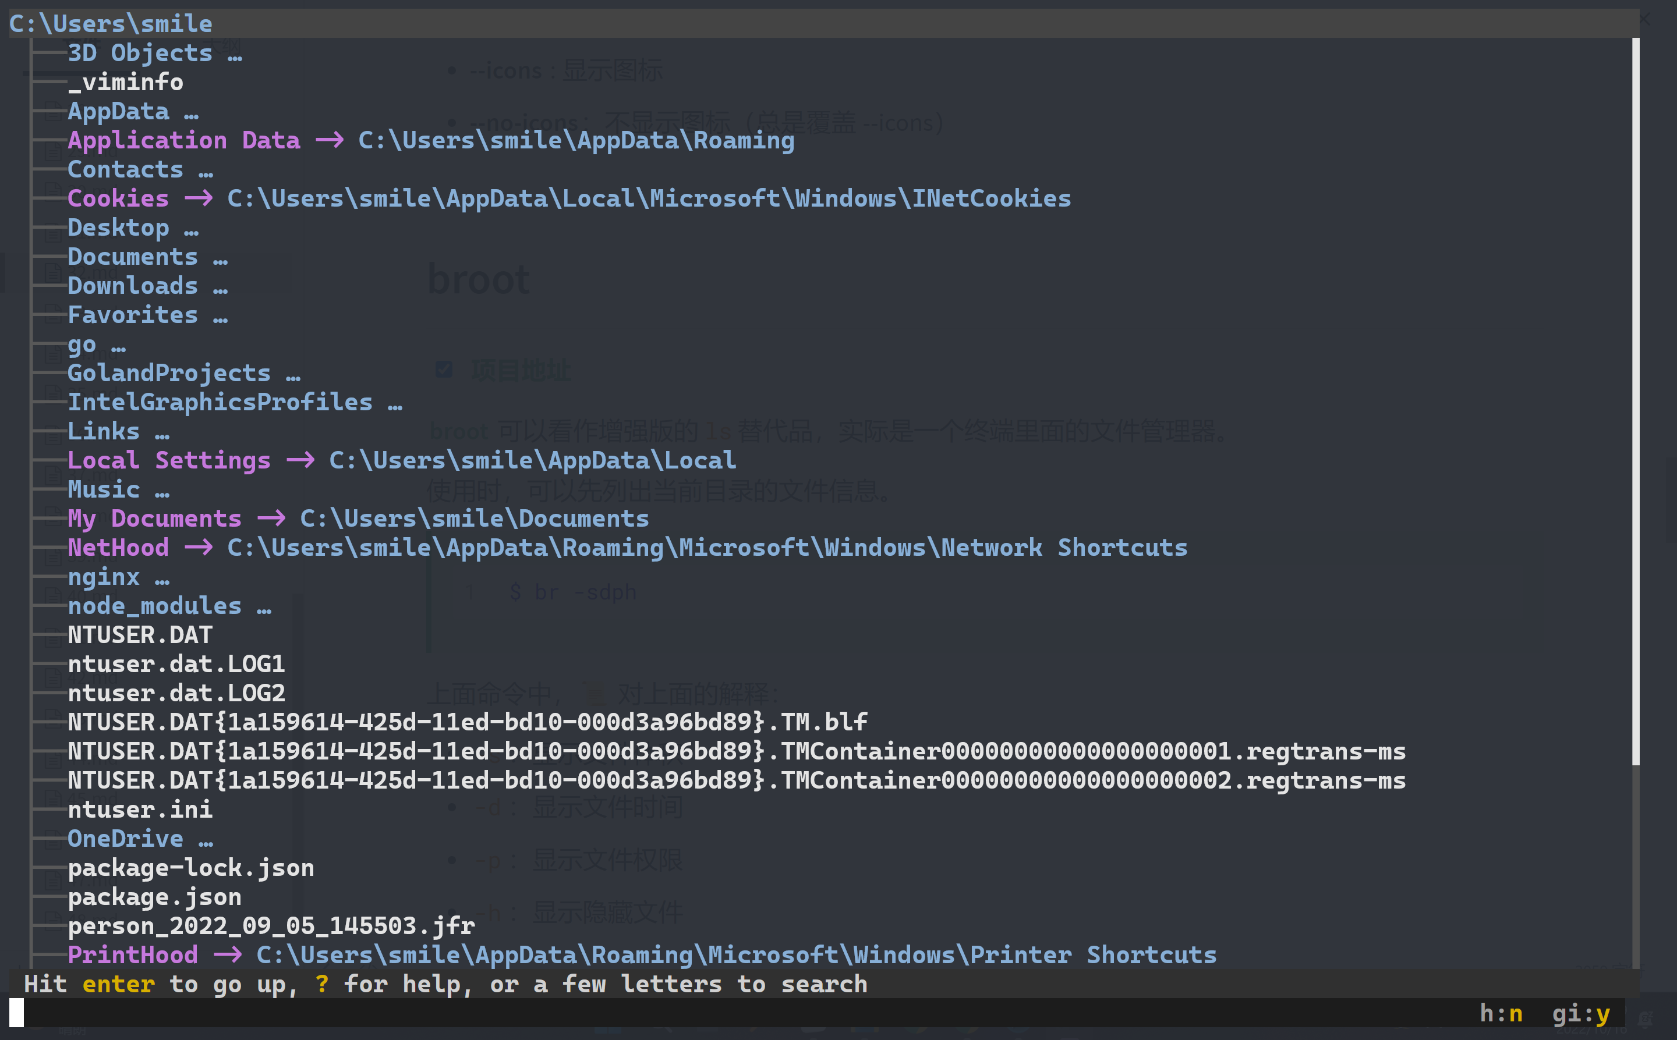Click the C:\Users\smile root path header

(111, 24)
